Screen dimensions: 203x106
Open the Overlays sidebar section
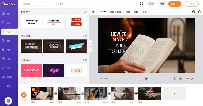pos(7,41)
